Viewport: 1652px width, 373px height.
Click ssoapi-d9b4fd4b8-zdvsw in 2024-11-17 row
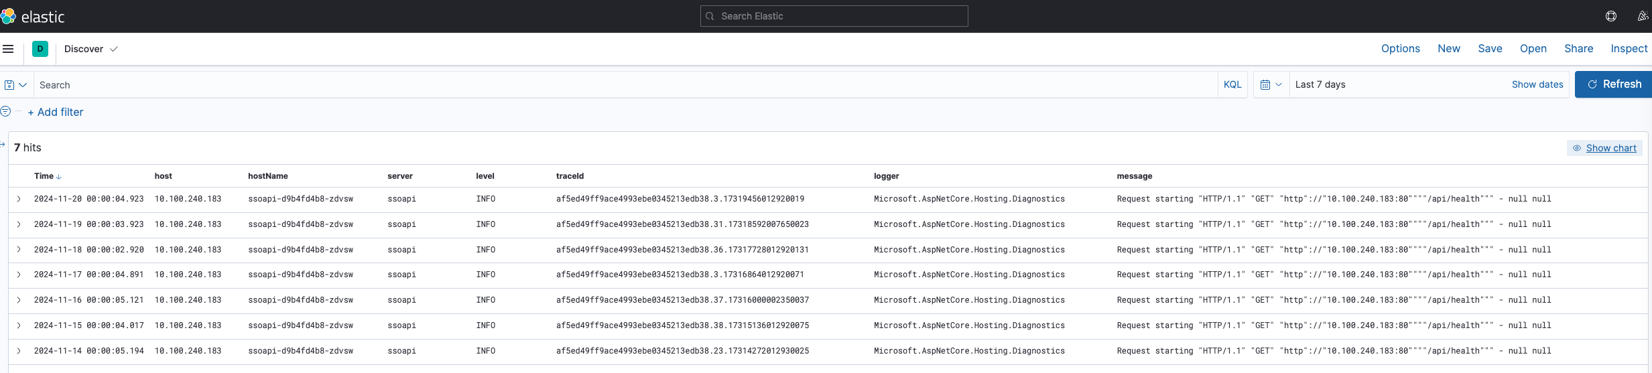click(x=301, y=275)
